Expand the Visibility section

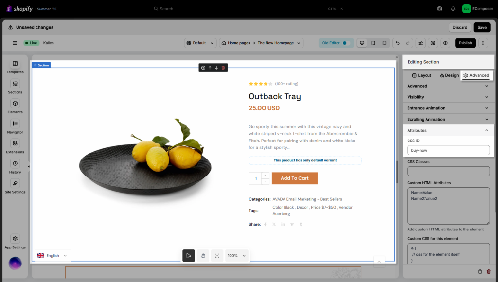(448, 97)
